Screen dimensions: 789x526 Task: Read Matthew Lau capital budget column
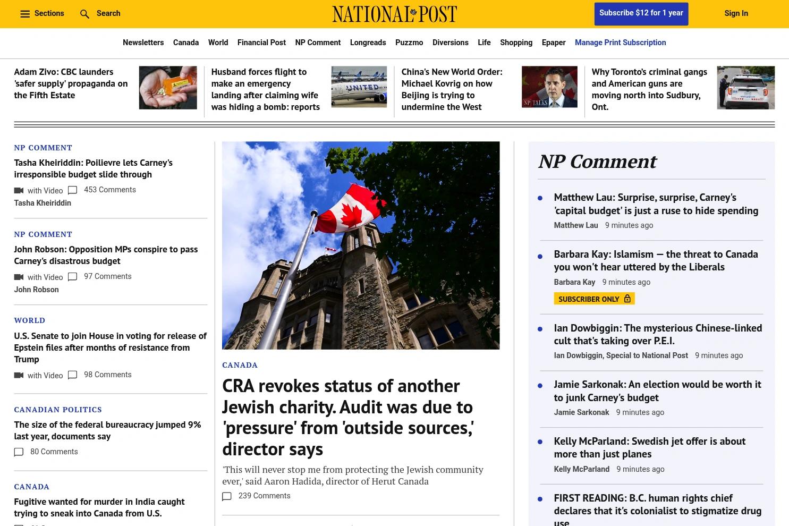coord(656,204)
